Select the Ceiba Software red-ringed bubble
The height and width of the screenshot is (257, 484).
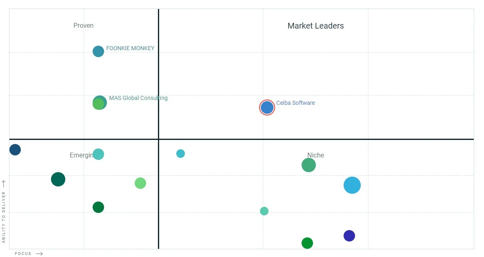(267, 107)
